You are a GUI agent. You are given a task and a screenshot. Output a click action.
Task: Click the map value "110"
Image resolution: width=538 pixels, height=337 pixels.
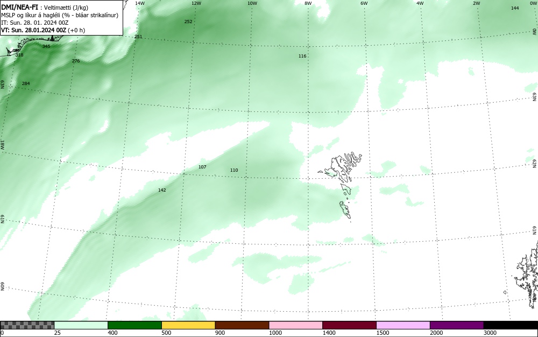click(x=234, y=170)
